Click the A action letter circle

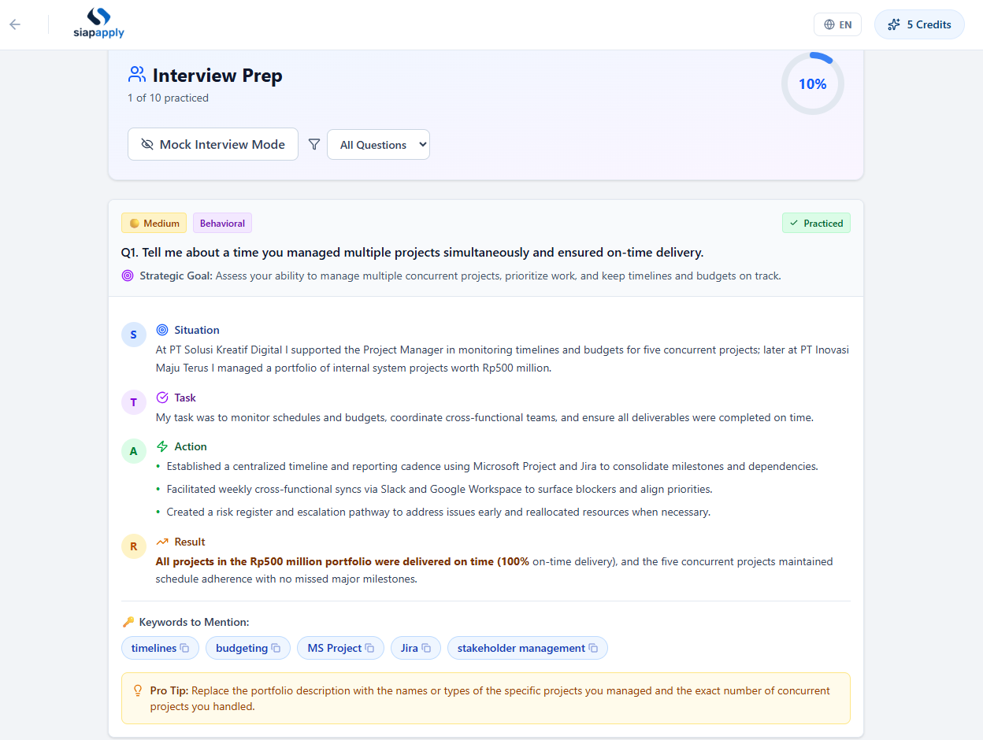coord(133,451)
